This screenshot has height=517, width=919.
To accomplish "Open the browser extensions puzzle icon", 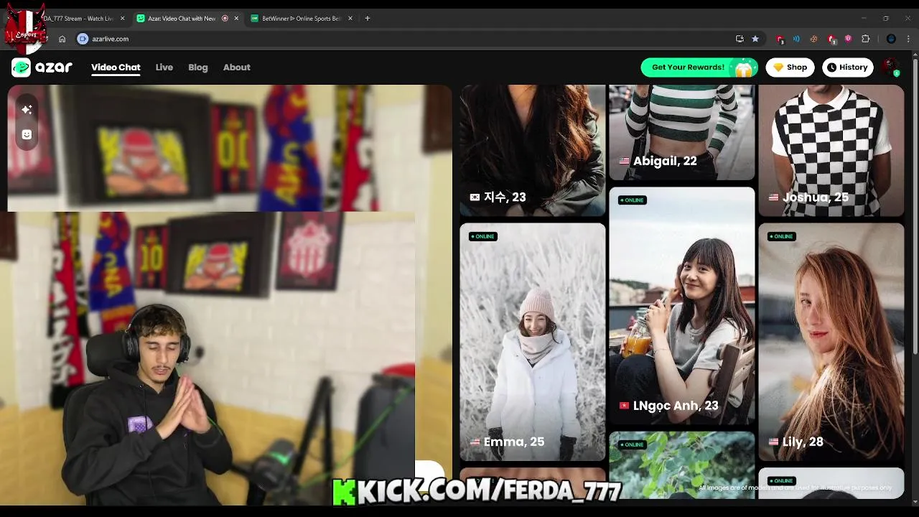I will click(x=866, y=39).
